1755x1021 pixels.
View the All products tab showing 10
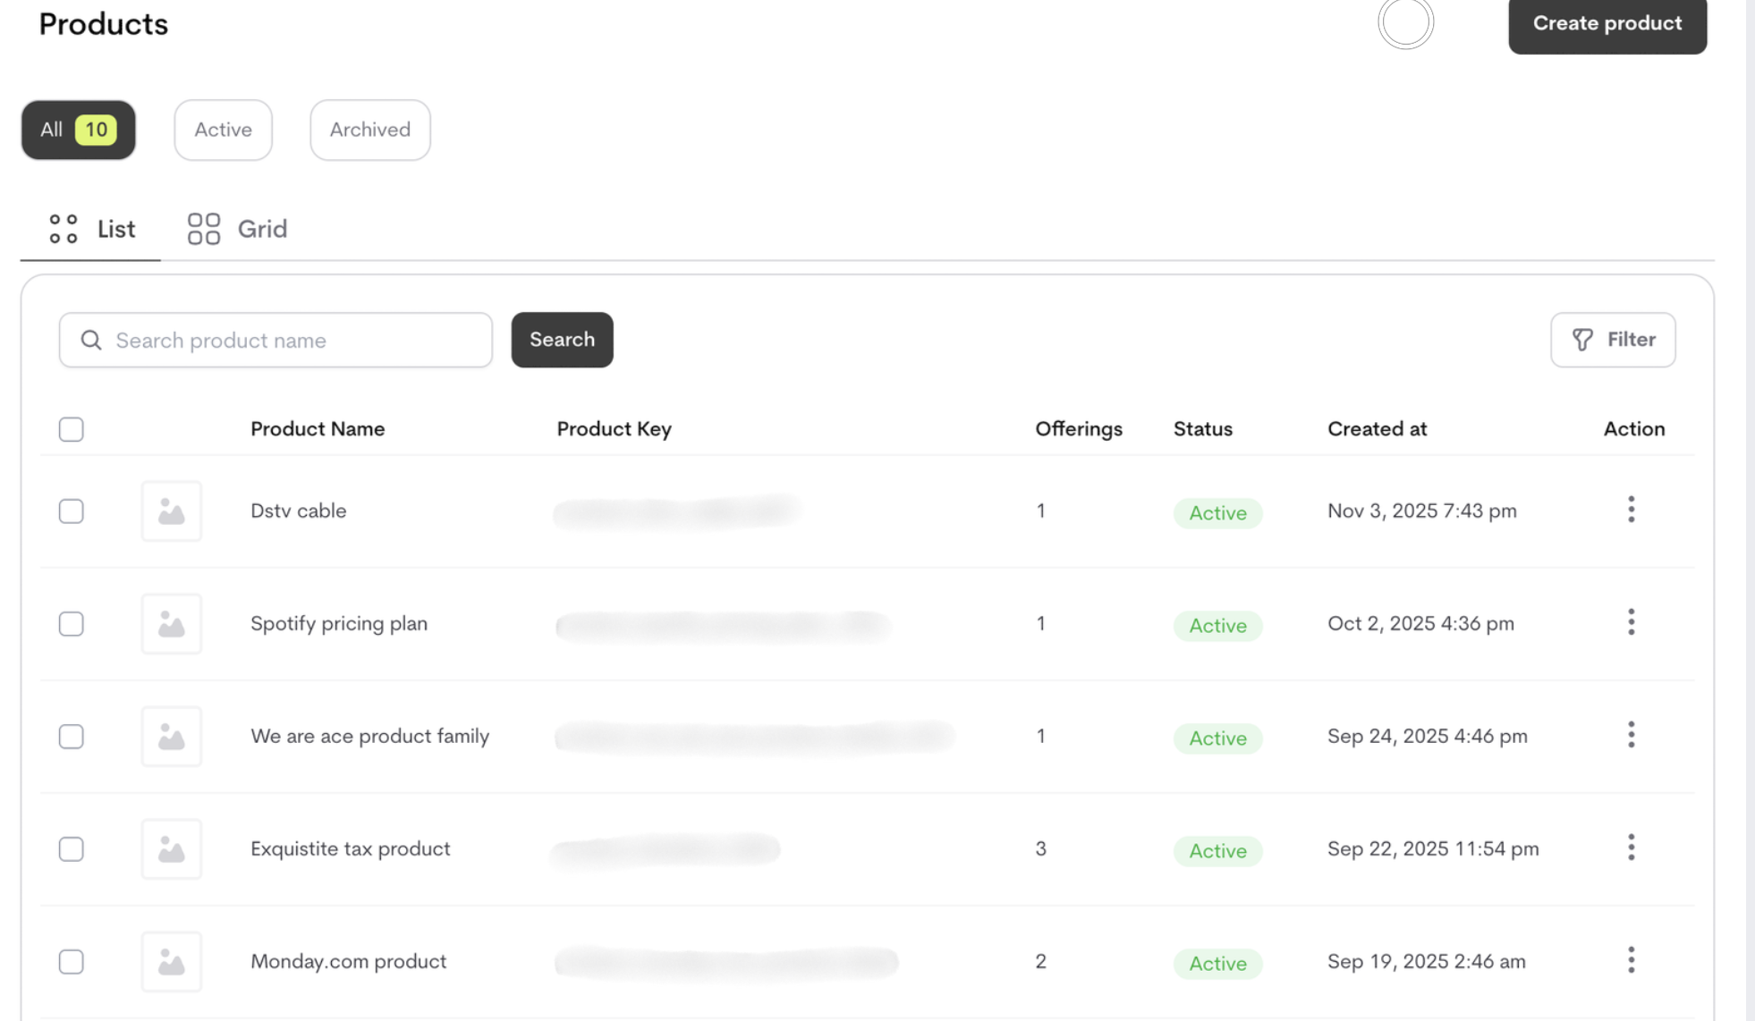[x=77, y=130]
